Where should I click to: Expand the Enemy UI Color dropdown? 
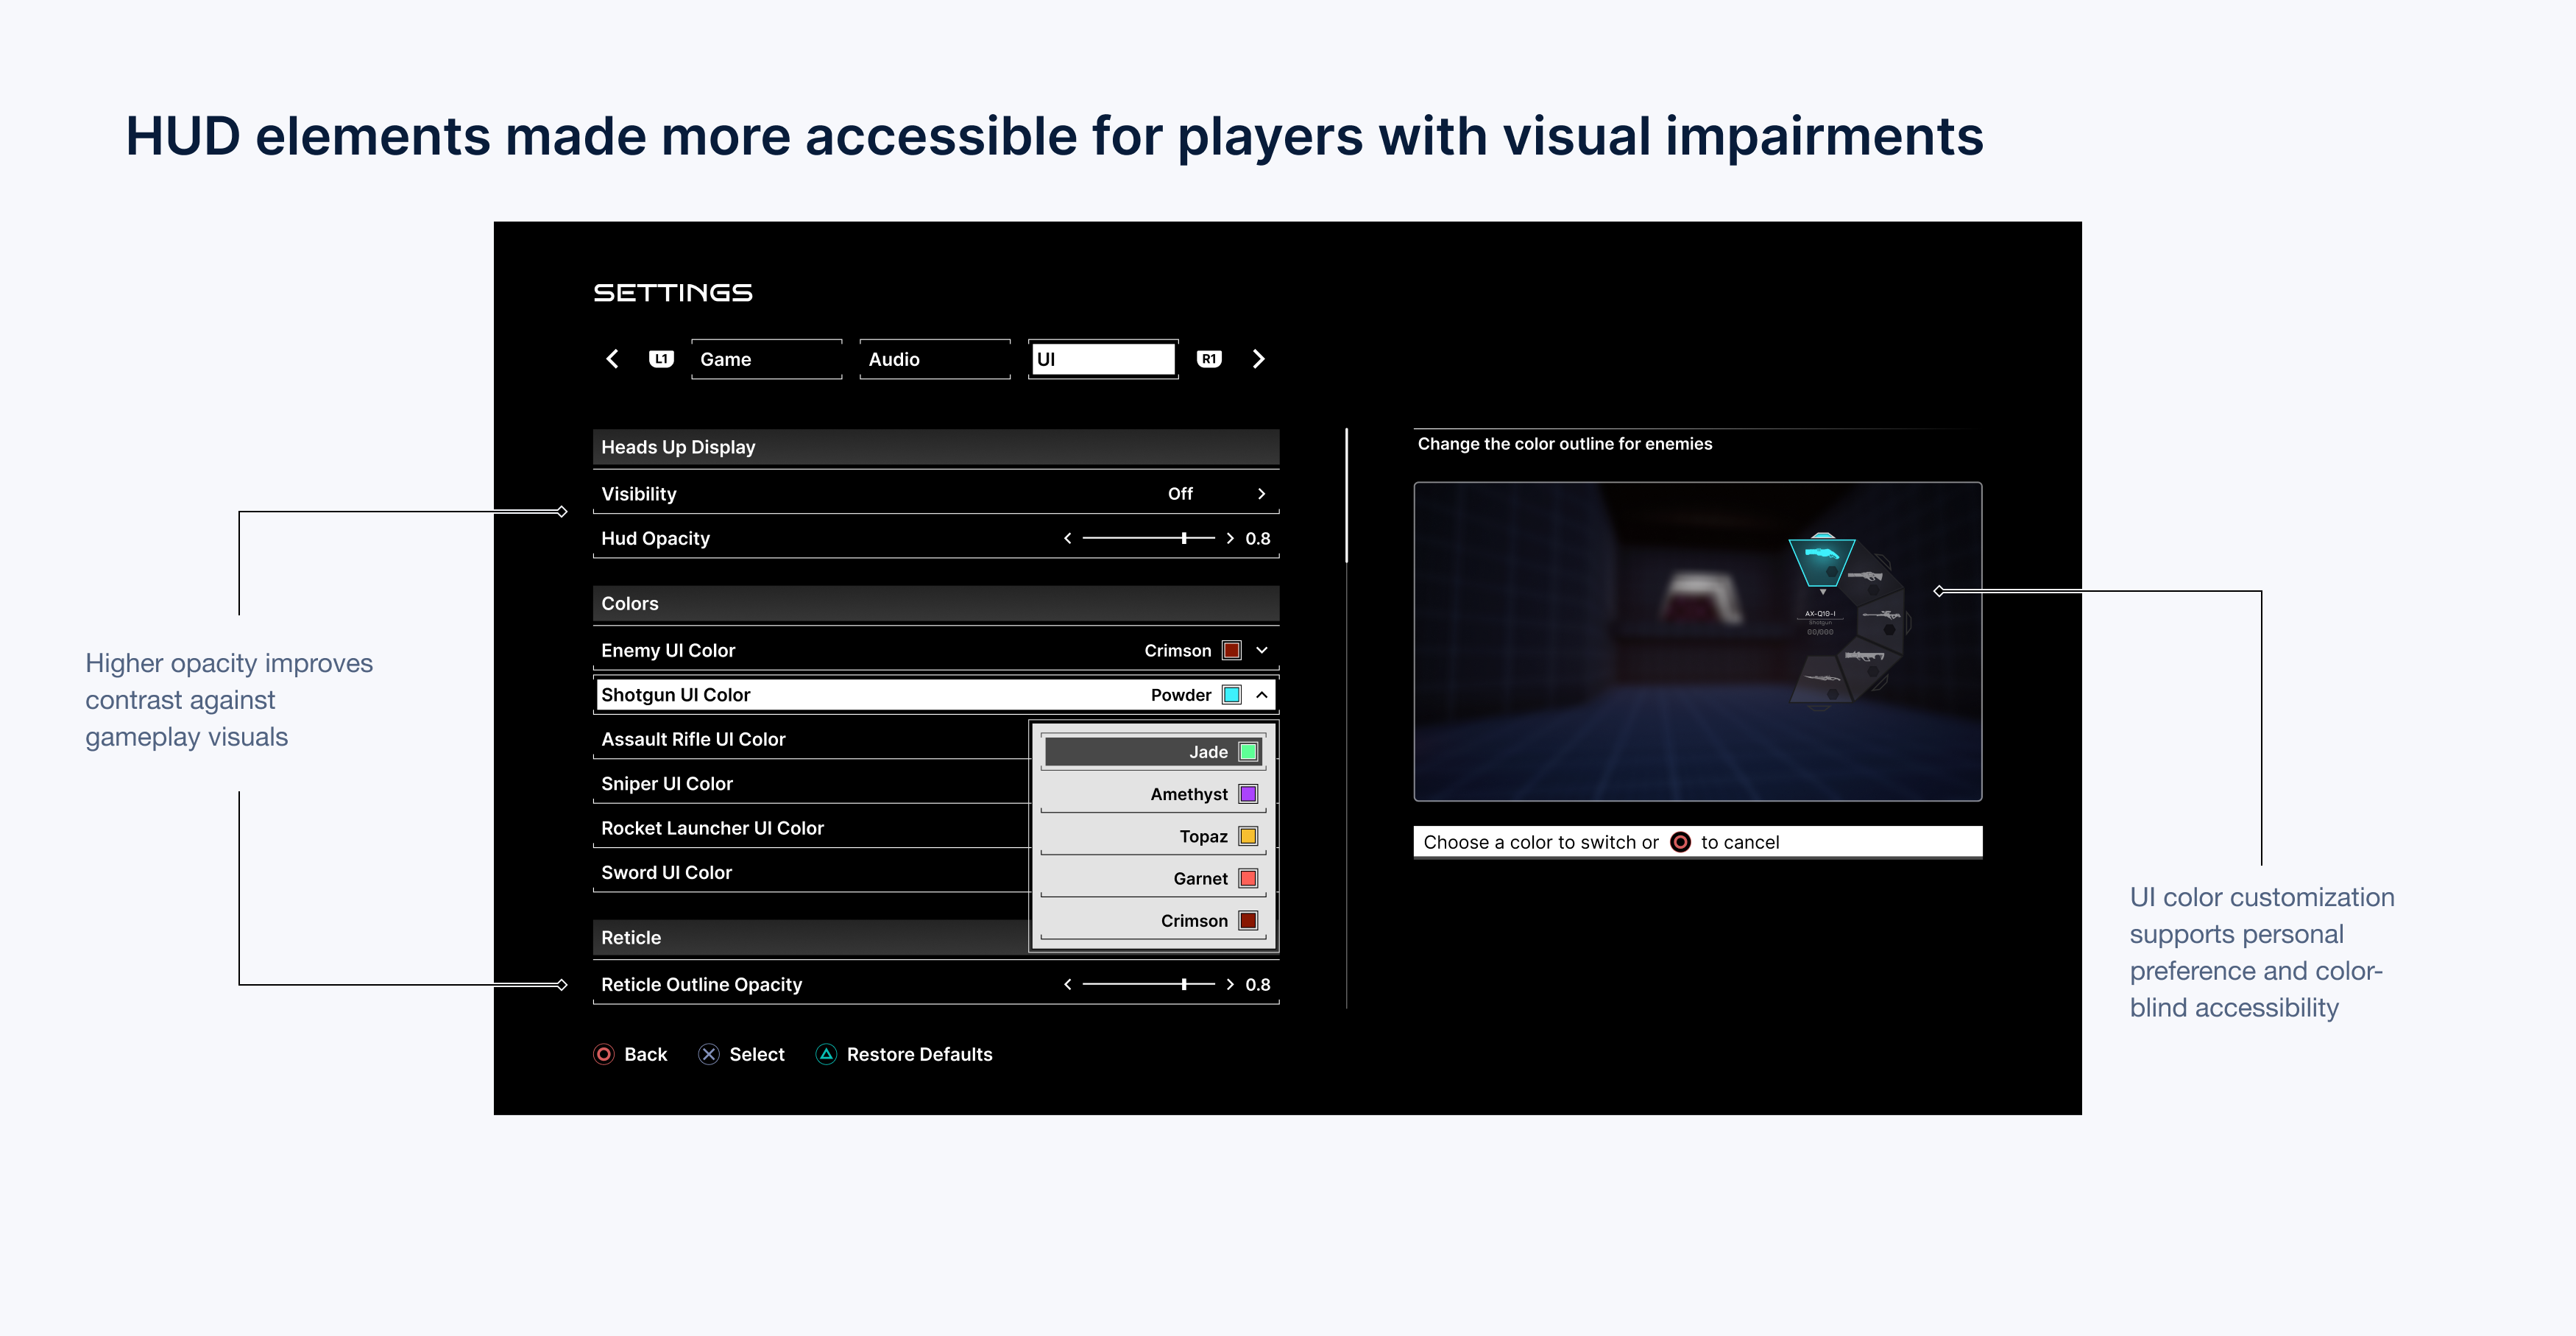(x=1261, y=651)
